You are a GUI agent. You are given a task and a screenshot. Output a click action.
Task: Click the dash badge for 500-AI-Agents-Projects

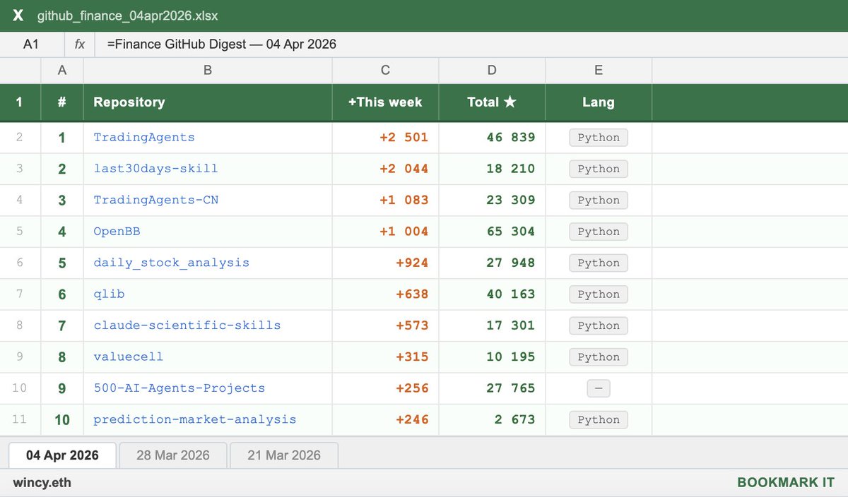click(x=598, y=388)
